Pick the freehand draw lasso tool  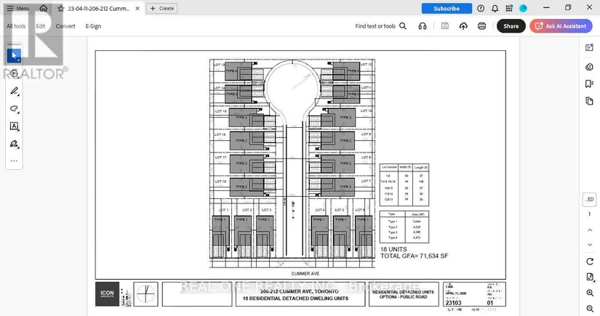pyautogui.click(x=14, y=108)
